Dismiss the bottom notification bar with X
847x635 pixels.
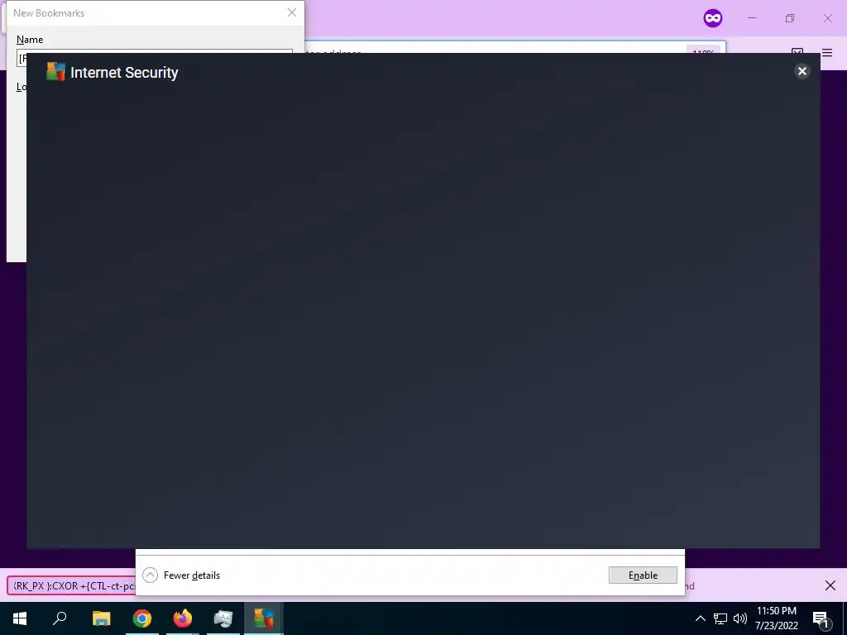pos(830,585)
